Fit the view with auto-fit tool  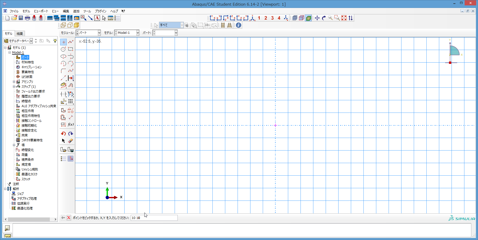click(344, 18)
